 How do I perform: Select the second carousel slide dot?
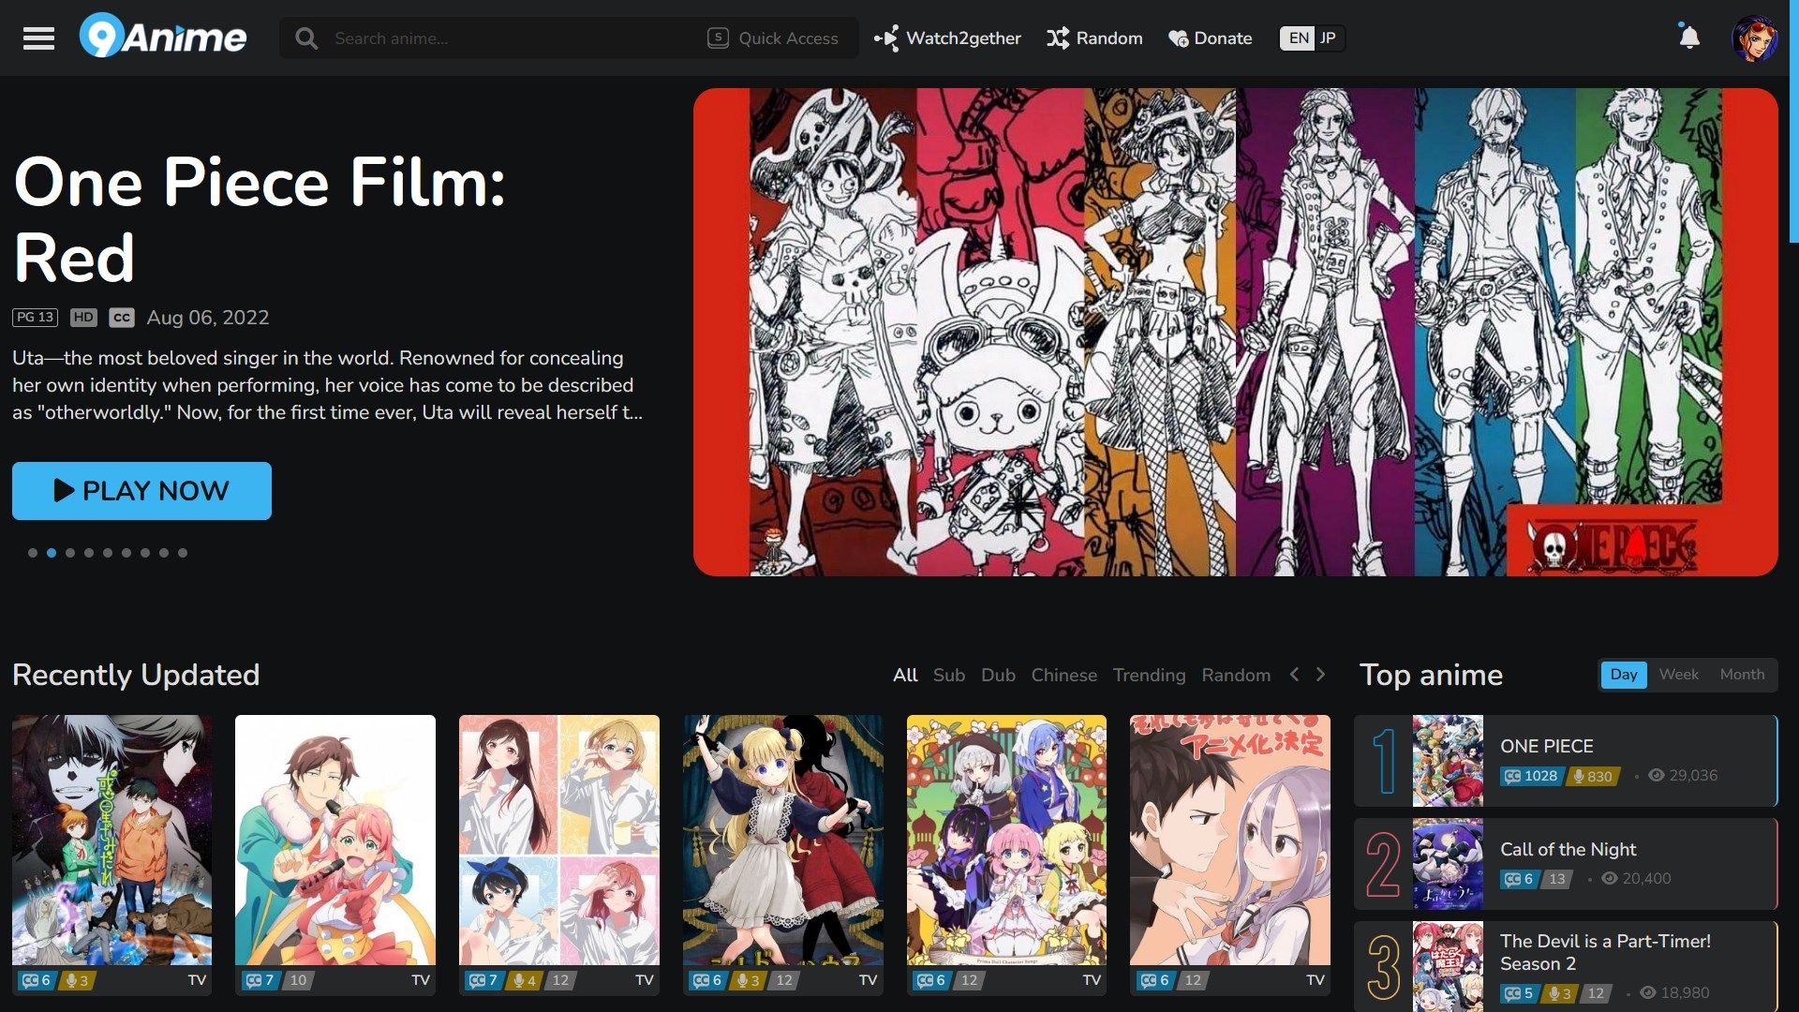coord(52,553)
